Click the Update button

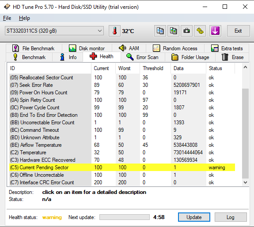click(x=194, y=217)
